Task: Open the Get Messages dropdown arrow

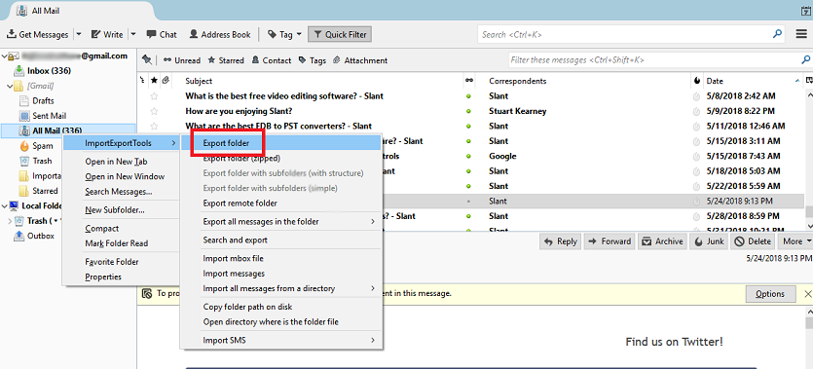Action: click(79, 35)
